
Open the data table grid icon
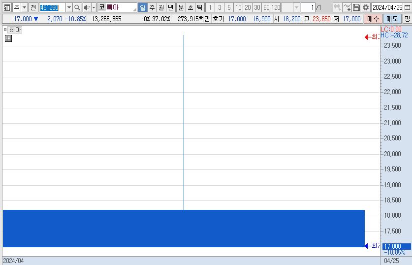[8, 38]
